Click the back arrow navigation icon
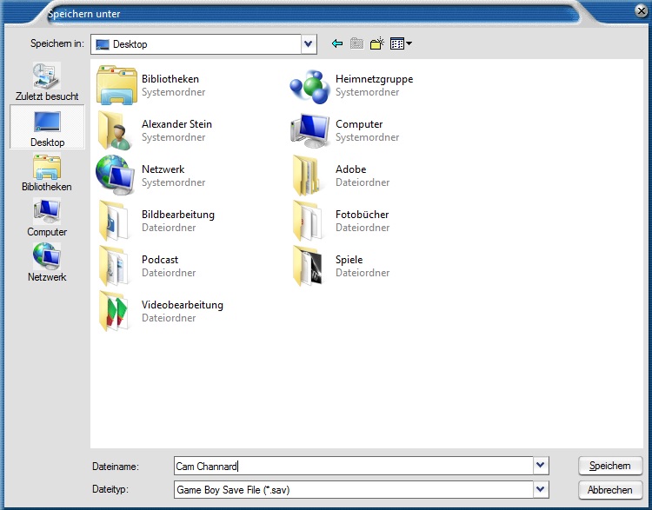This screenshot has height=510, width=652. pyautogui.click(x=337, y=43)
